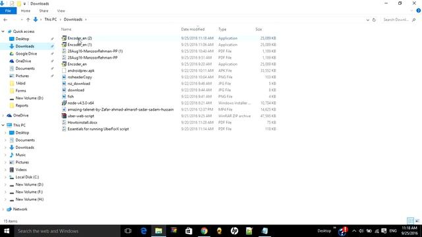Launch Microsoft Edge from taskbar
The width and height of the screenshot is (422, 237).
144,231
